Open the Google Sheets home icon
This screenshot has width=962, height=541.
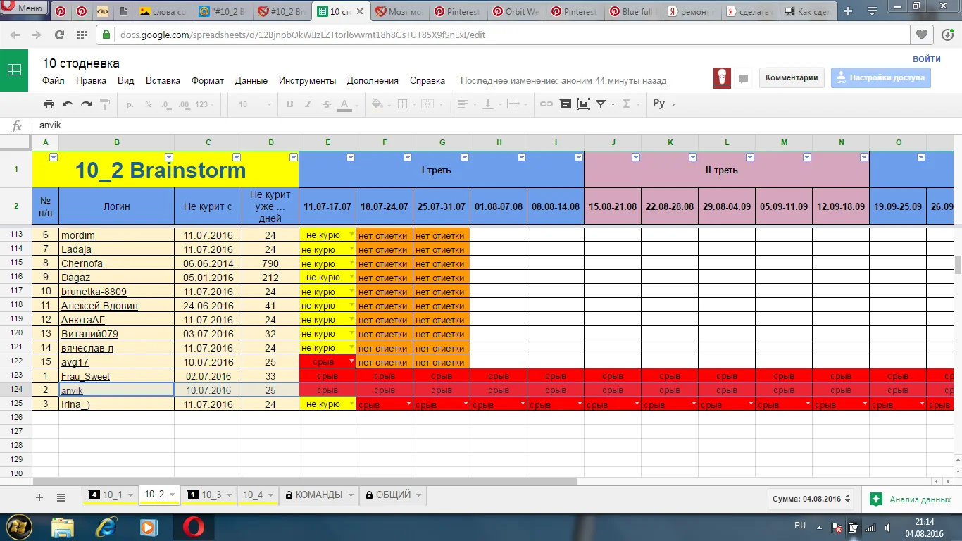click(x=14, y=70)
